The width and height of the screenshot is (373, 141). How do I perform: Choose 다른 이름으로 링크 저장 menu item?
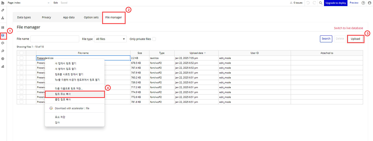point(75,88)
